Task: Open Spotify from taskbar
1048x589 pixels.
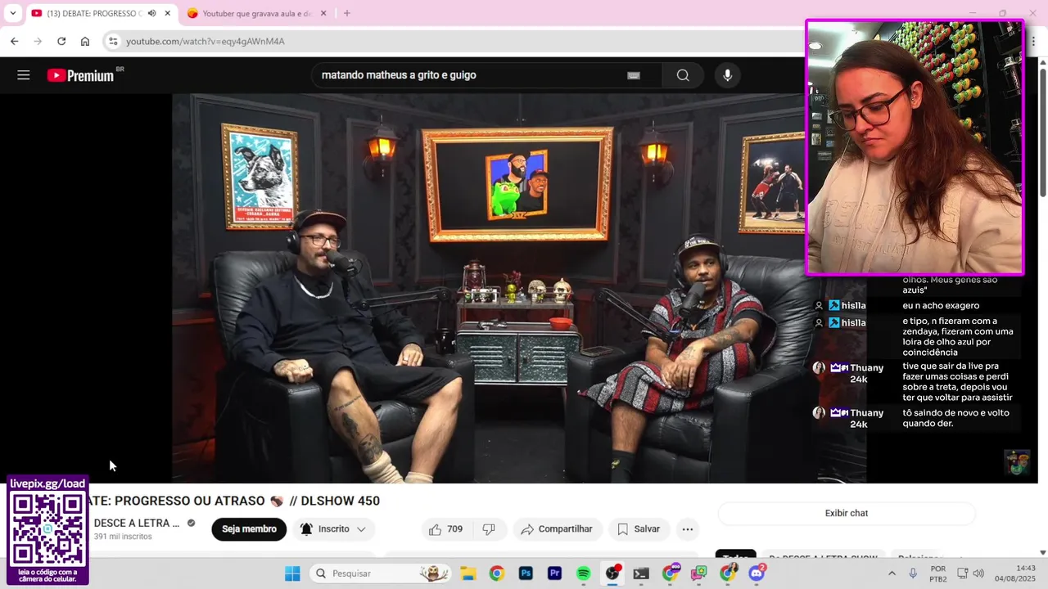Action: pos(583,573)
